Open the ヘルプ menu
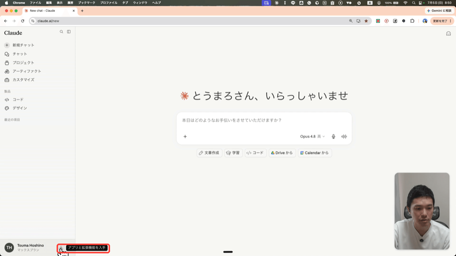This screenshot has width=456, height=256. pyautogui.click(x=156, y=3)
